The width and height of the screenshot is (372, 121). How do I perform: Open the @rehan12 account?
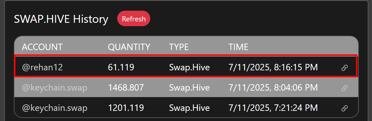click(x=42, y=68)
